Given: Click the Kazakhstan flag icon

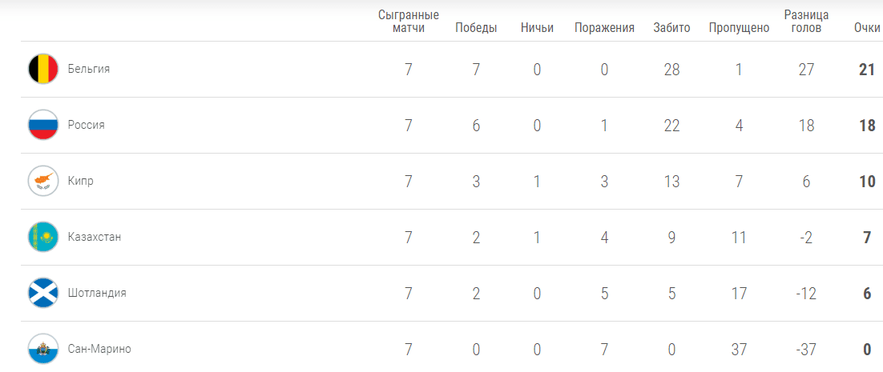Looking at the screenshot, I should 43,237.
